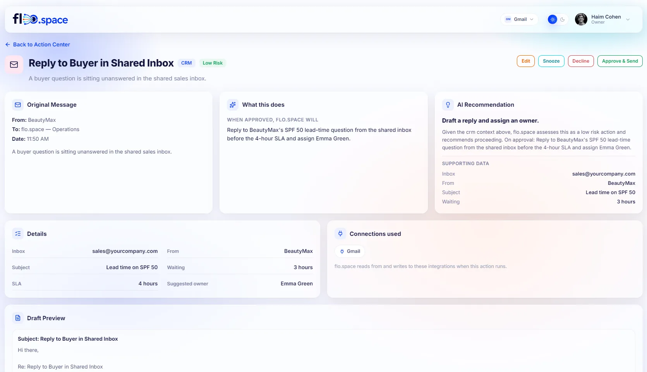Click the Back to Action Center arrow icon

coord(8,44)
